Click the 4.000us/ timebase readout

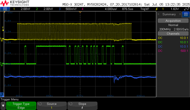pos(111,9)
